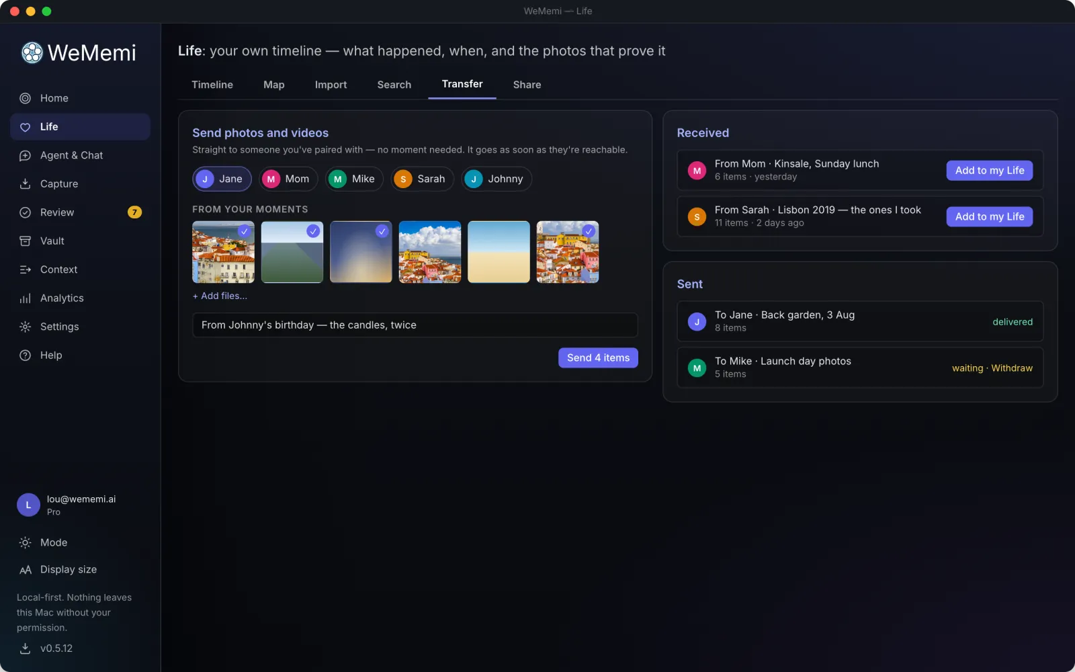This screenshot has height=672, width=1075.
Task: Withdraw the transfer to Mike
Action: pos(1012,368)
